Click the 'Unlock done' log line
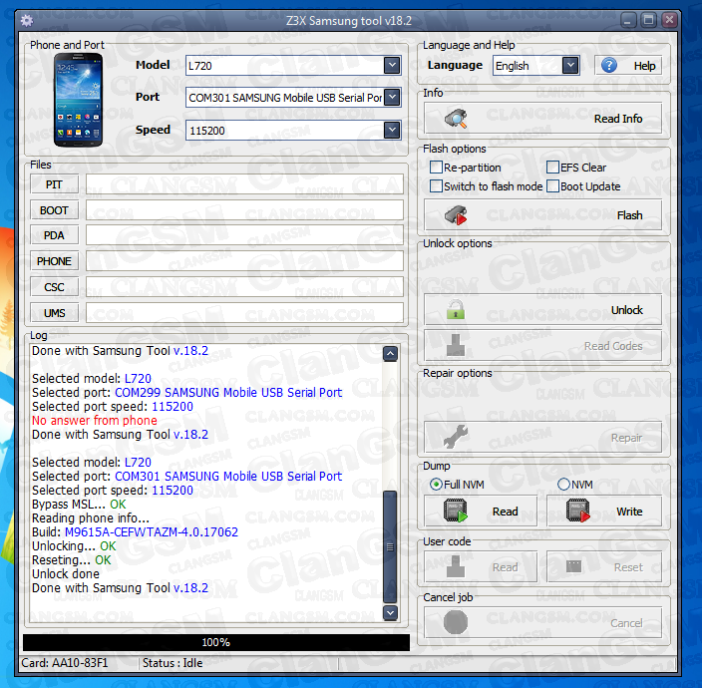 point(66,574)
